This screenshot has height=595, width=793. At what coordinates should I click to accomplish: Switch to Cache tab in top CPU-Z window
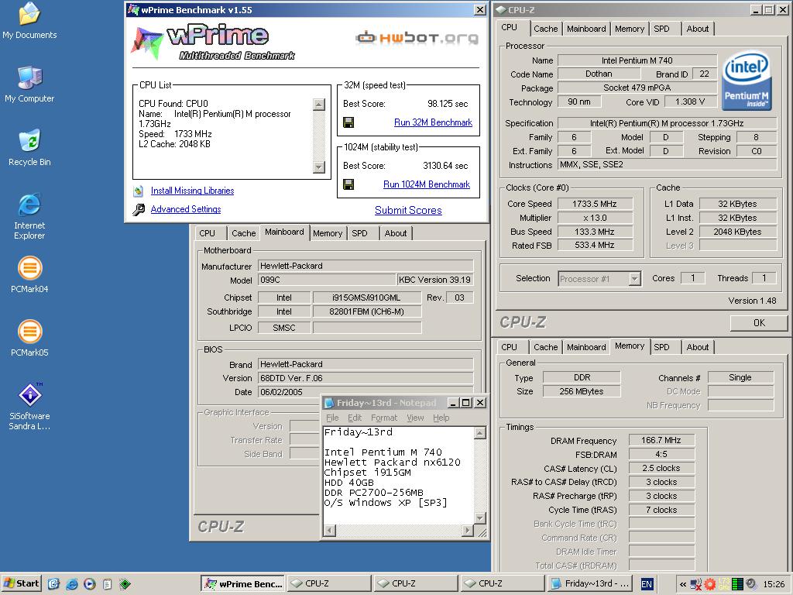click(546, 29)
